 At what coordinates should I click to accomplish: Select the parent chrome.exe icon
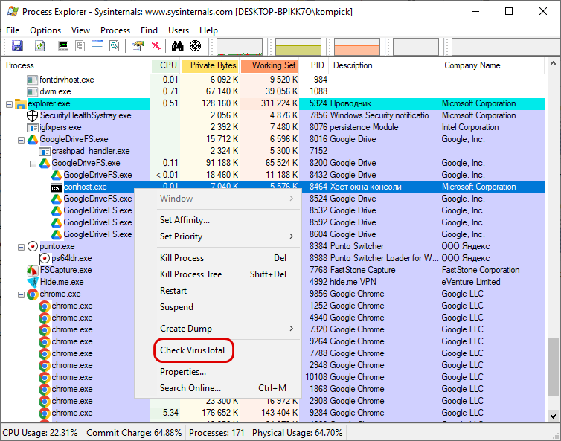33,294
